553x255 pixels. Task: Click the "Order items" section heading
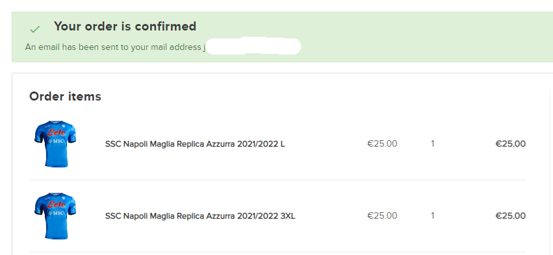coord(65,96)
